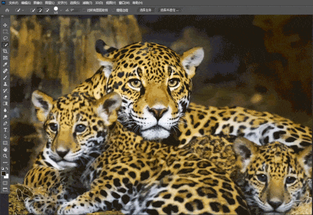Screen dimensions: 313x215
Task: Open the Edit Toolbar three-dots menu
Action: [x=5, y=163]
